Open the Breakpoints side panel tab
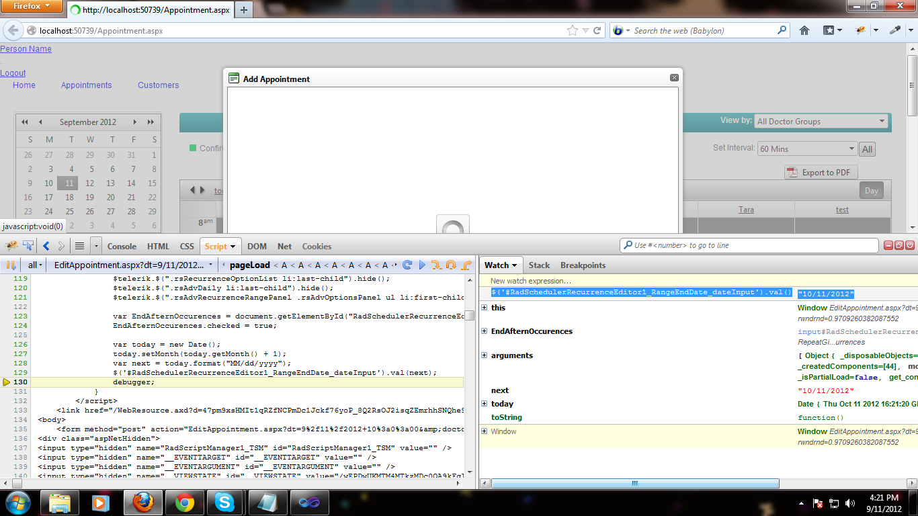Image resolution: width=918 pixels, height=516 pixels. click(x=583, y=265)
